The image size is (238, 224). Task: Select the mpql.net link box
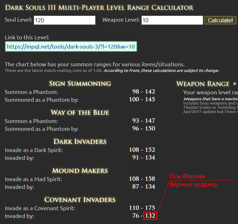pyautogui.click(x=71, y=46)
